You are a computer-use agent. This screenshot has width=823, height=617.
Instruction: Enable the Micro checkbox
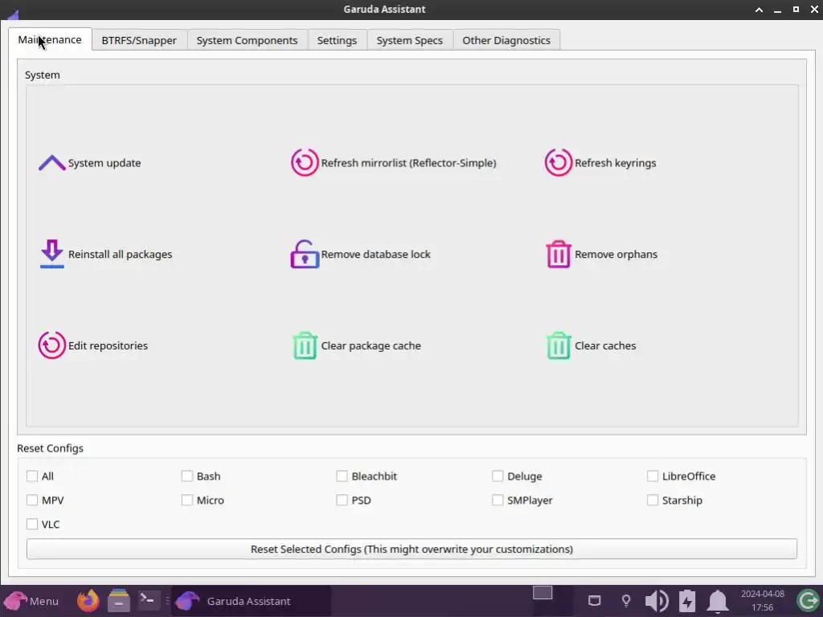pos(186,500)
